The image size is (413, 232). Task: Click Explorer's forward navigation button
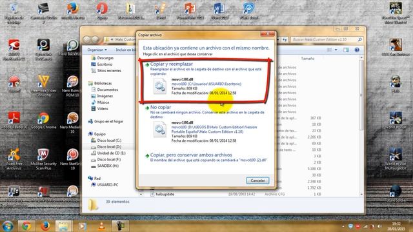95,39
